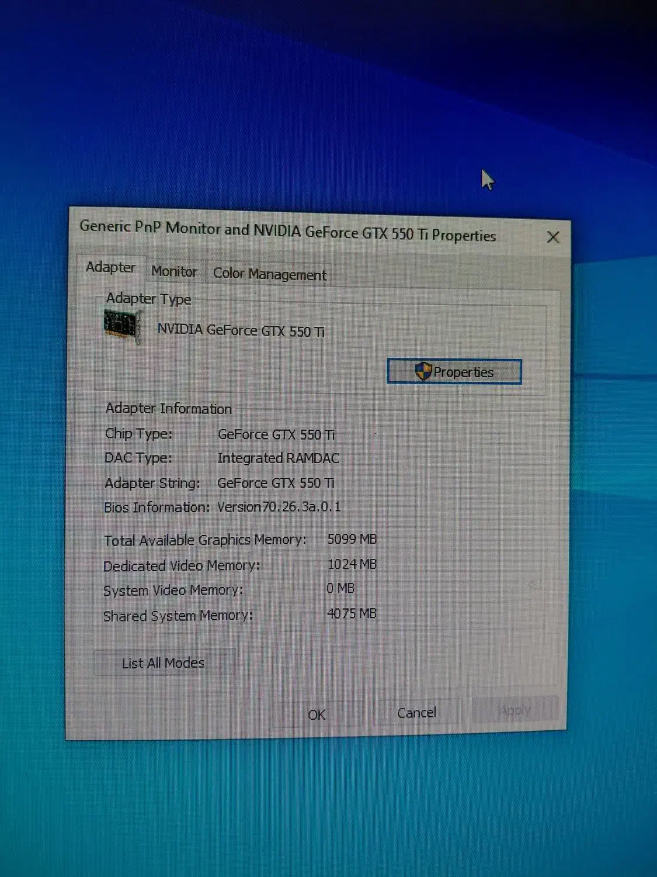Switch to the Monitor tab
The height and width of the screenshot is (877, 657).
click(x=174, y=272)
